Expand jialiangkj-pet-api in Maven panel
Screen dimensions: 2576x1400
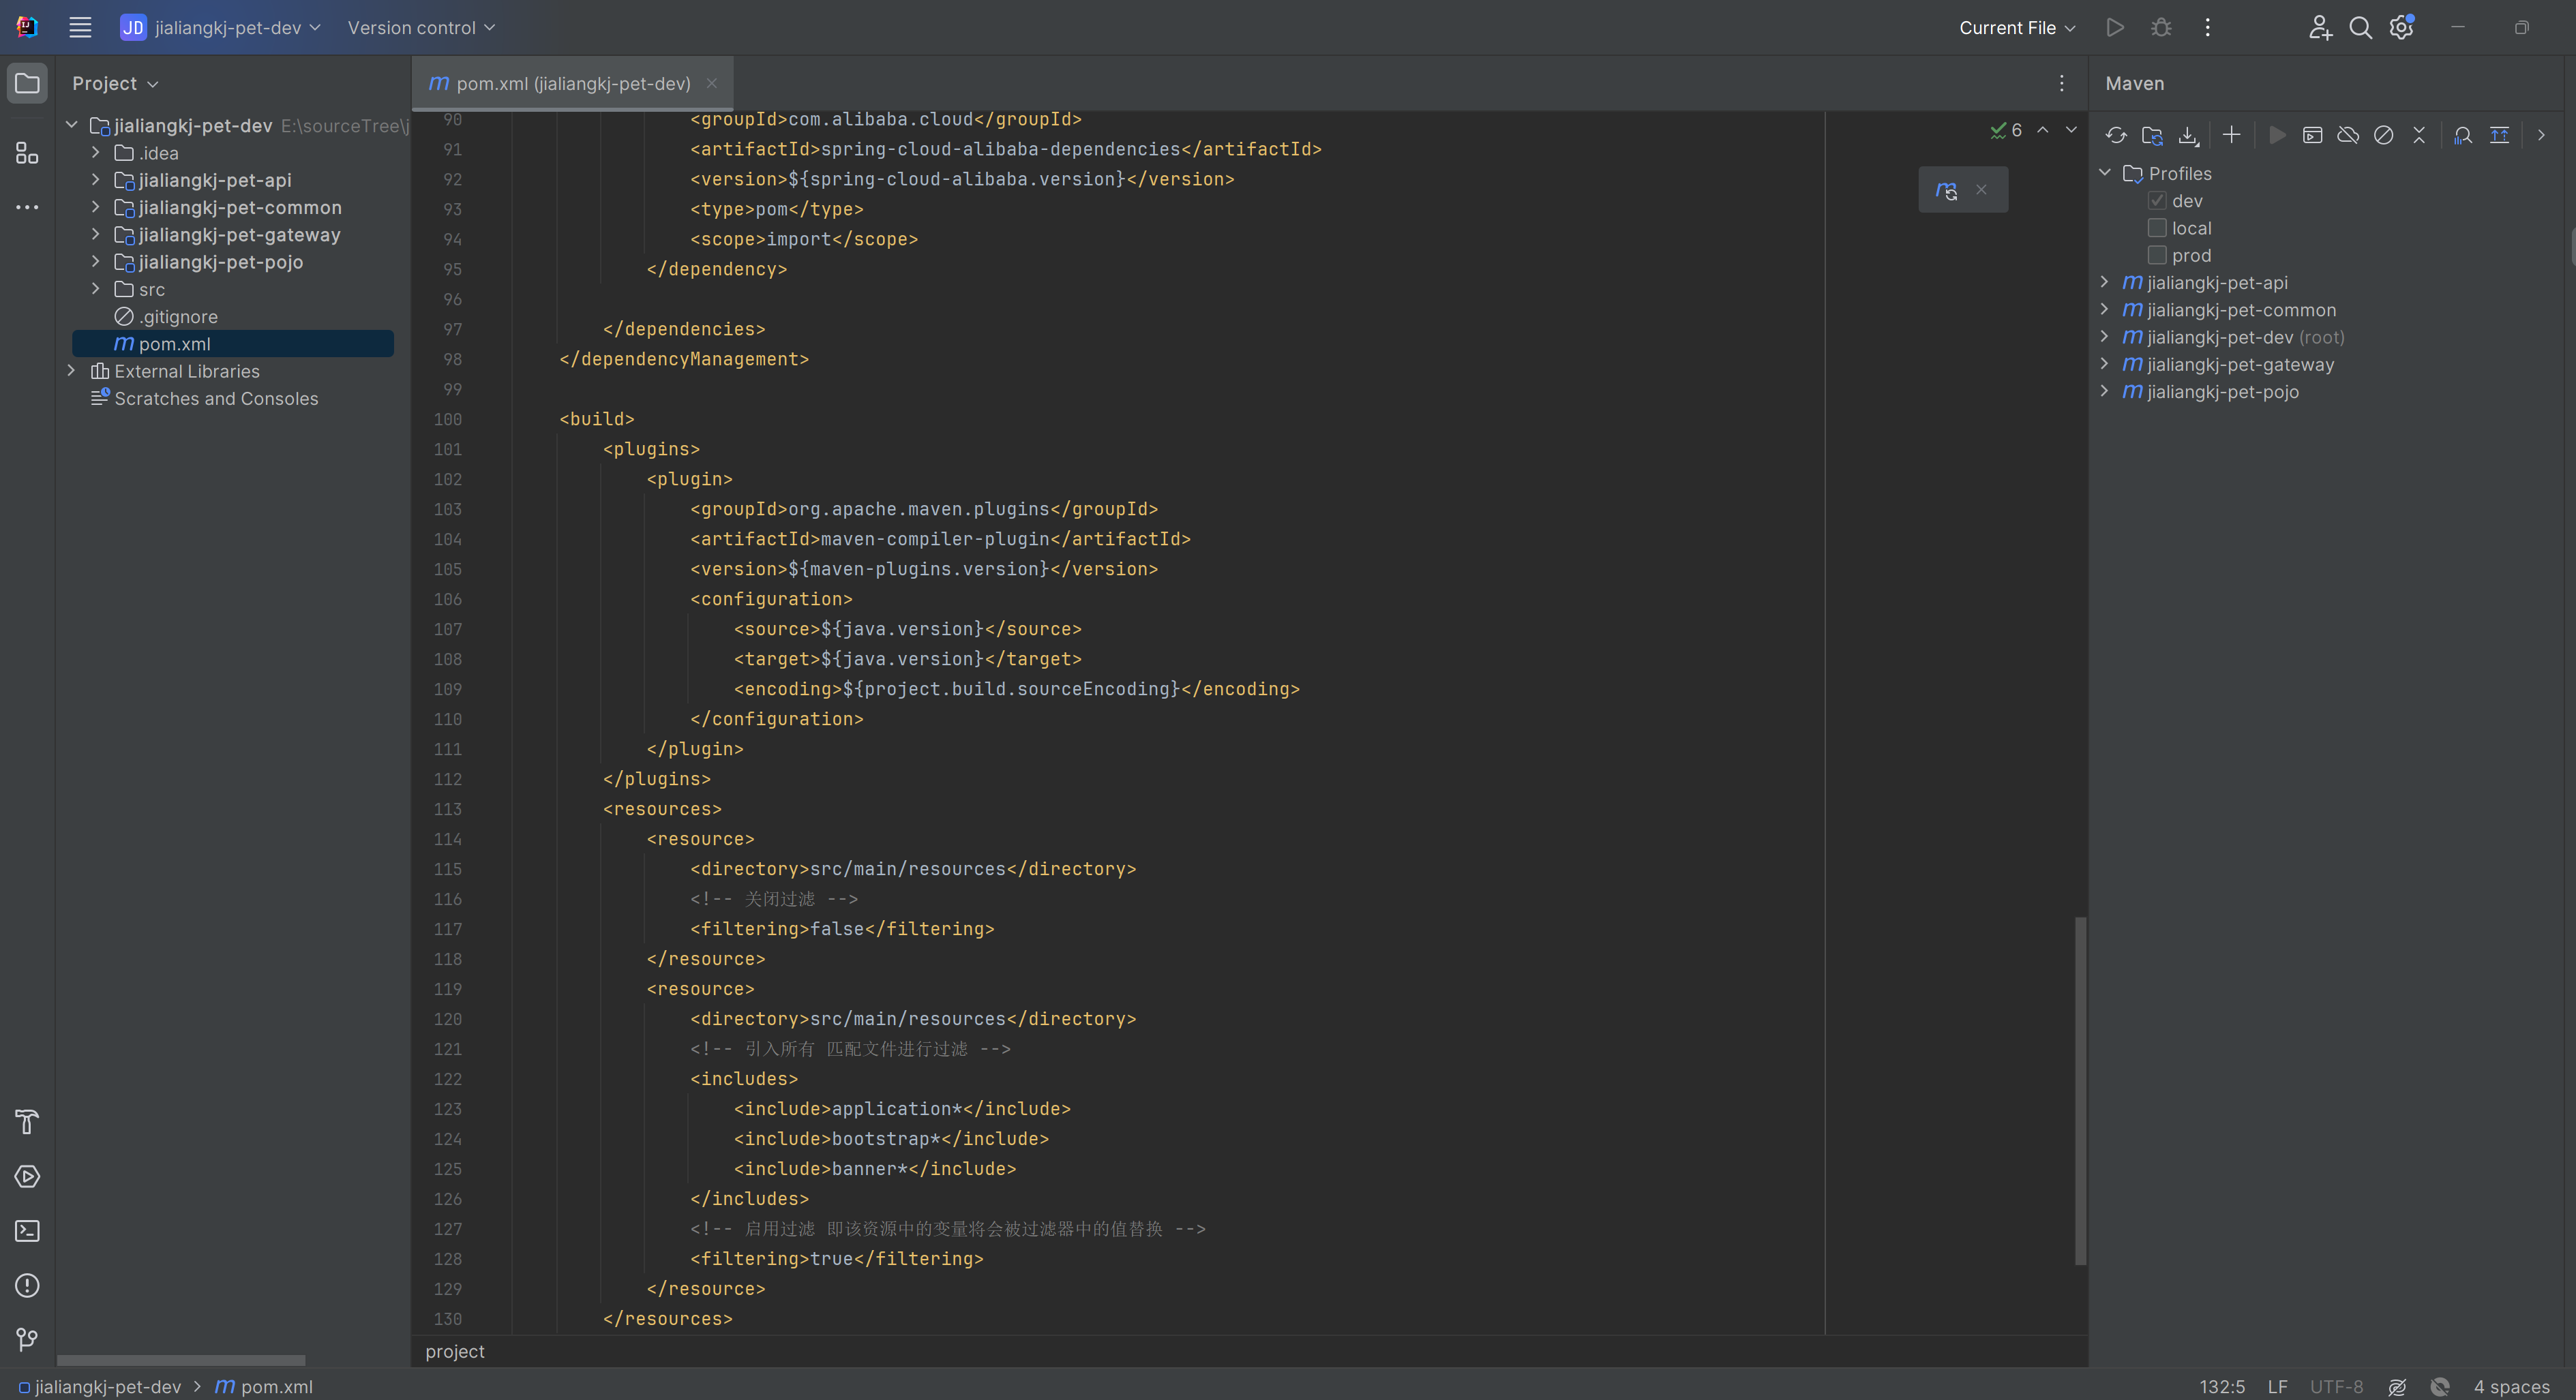pos(2105,281)
